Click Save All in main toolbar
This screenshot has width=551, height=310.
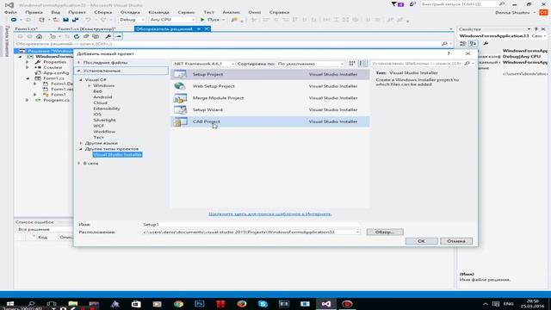click(x=75, y=20)
